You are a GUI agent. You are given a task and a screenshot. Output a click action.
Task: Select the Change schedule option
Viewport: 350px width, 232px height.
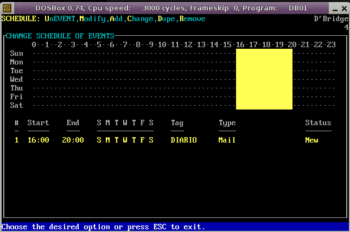point(140,18)
